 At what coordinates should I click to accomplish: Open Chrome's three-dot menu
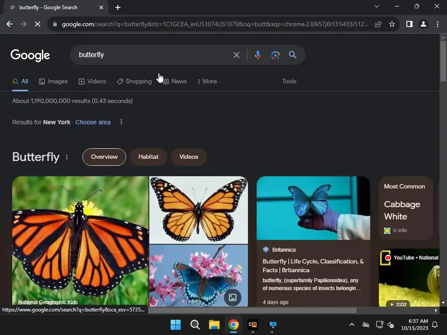pyautogui.click(x=437, y=24)
